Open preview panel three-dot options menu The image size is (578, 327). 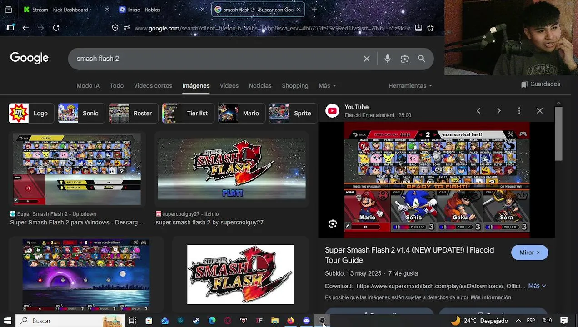[x=519, y=111]
